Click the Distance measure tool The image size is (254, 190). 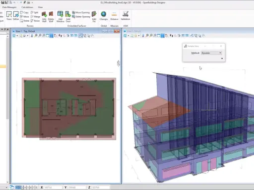[x=114, y=16]
